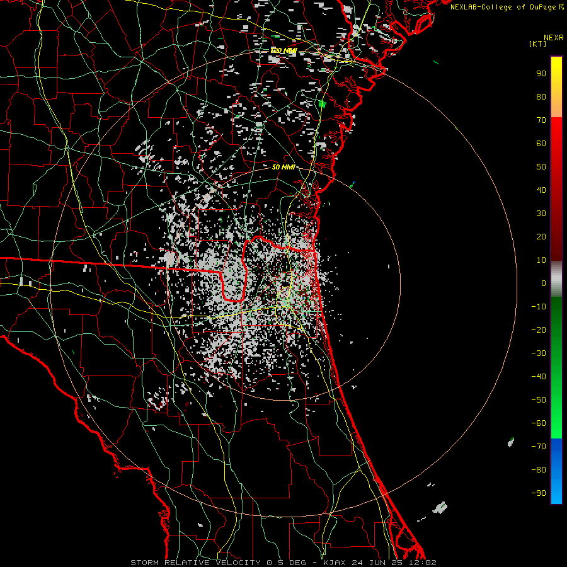This screenshot has width=567, height=567.
Task: Click the positive 30 scale value
Action: [x=541, y=214]
